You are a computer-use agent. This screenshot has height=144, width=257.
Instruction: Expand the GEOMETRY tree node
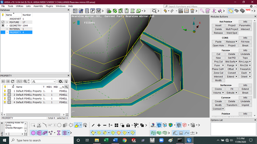[7, 25]
